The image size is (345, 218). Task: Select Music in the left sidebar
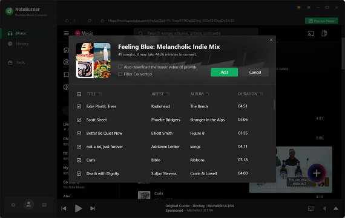coord(21,33)
